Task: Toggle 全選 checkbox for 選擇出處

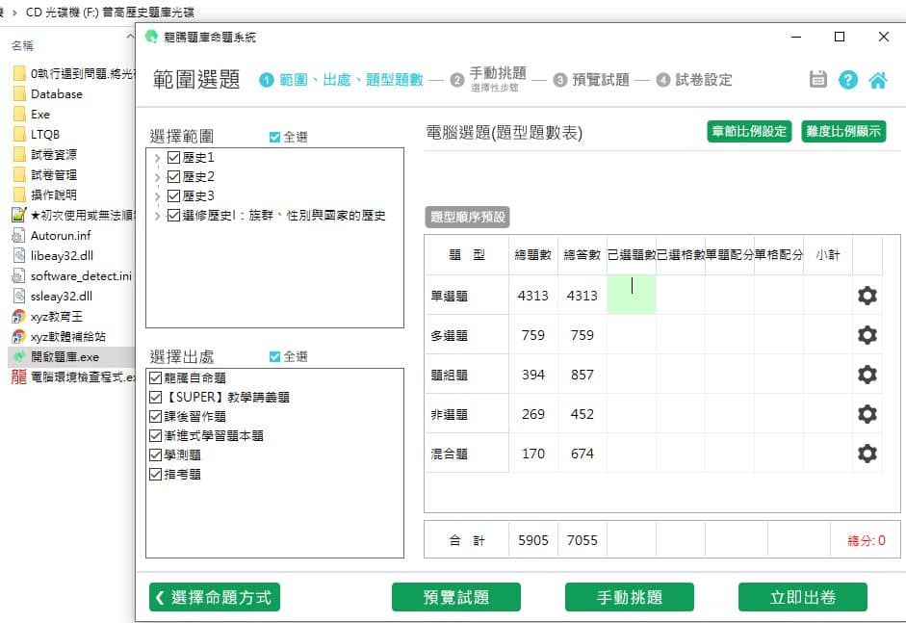Action: (x=274, y=356)
